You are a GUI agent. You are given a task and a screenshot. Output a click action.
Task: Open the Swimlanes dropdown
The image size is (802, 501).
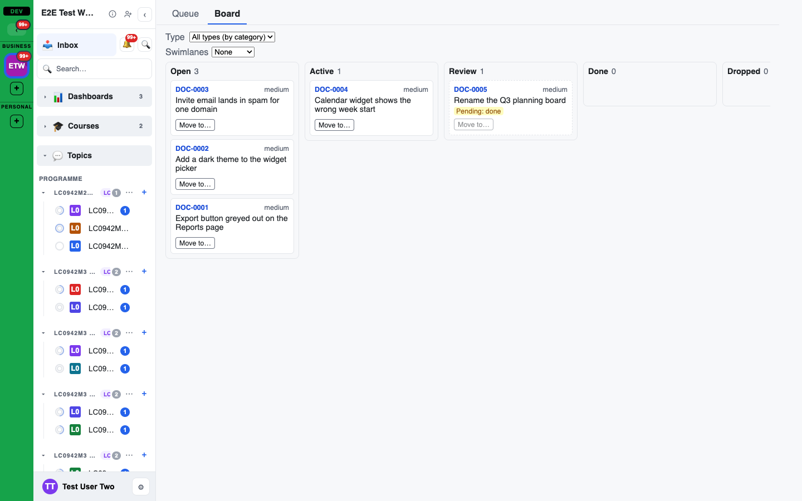(233, 52)
